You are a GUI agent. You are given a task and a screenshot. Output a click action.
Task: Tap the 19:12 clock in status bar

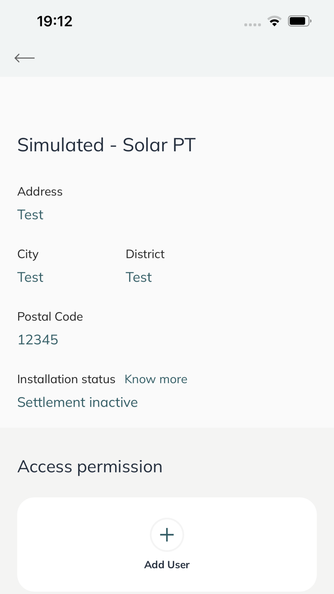pyautogui.click(x=54, y=21)
